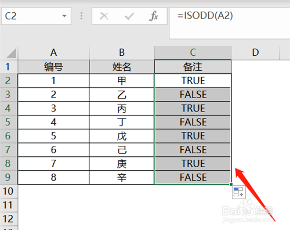Click into the formula bar showing =ISODD(A2)
This screenshot has width=290, height=230.
tap(230, 23)
